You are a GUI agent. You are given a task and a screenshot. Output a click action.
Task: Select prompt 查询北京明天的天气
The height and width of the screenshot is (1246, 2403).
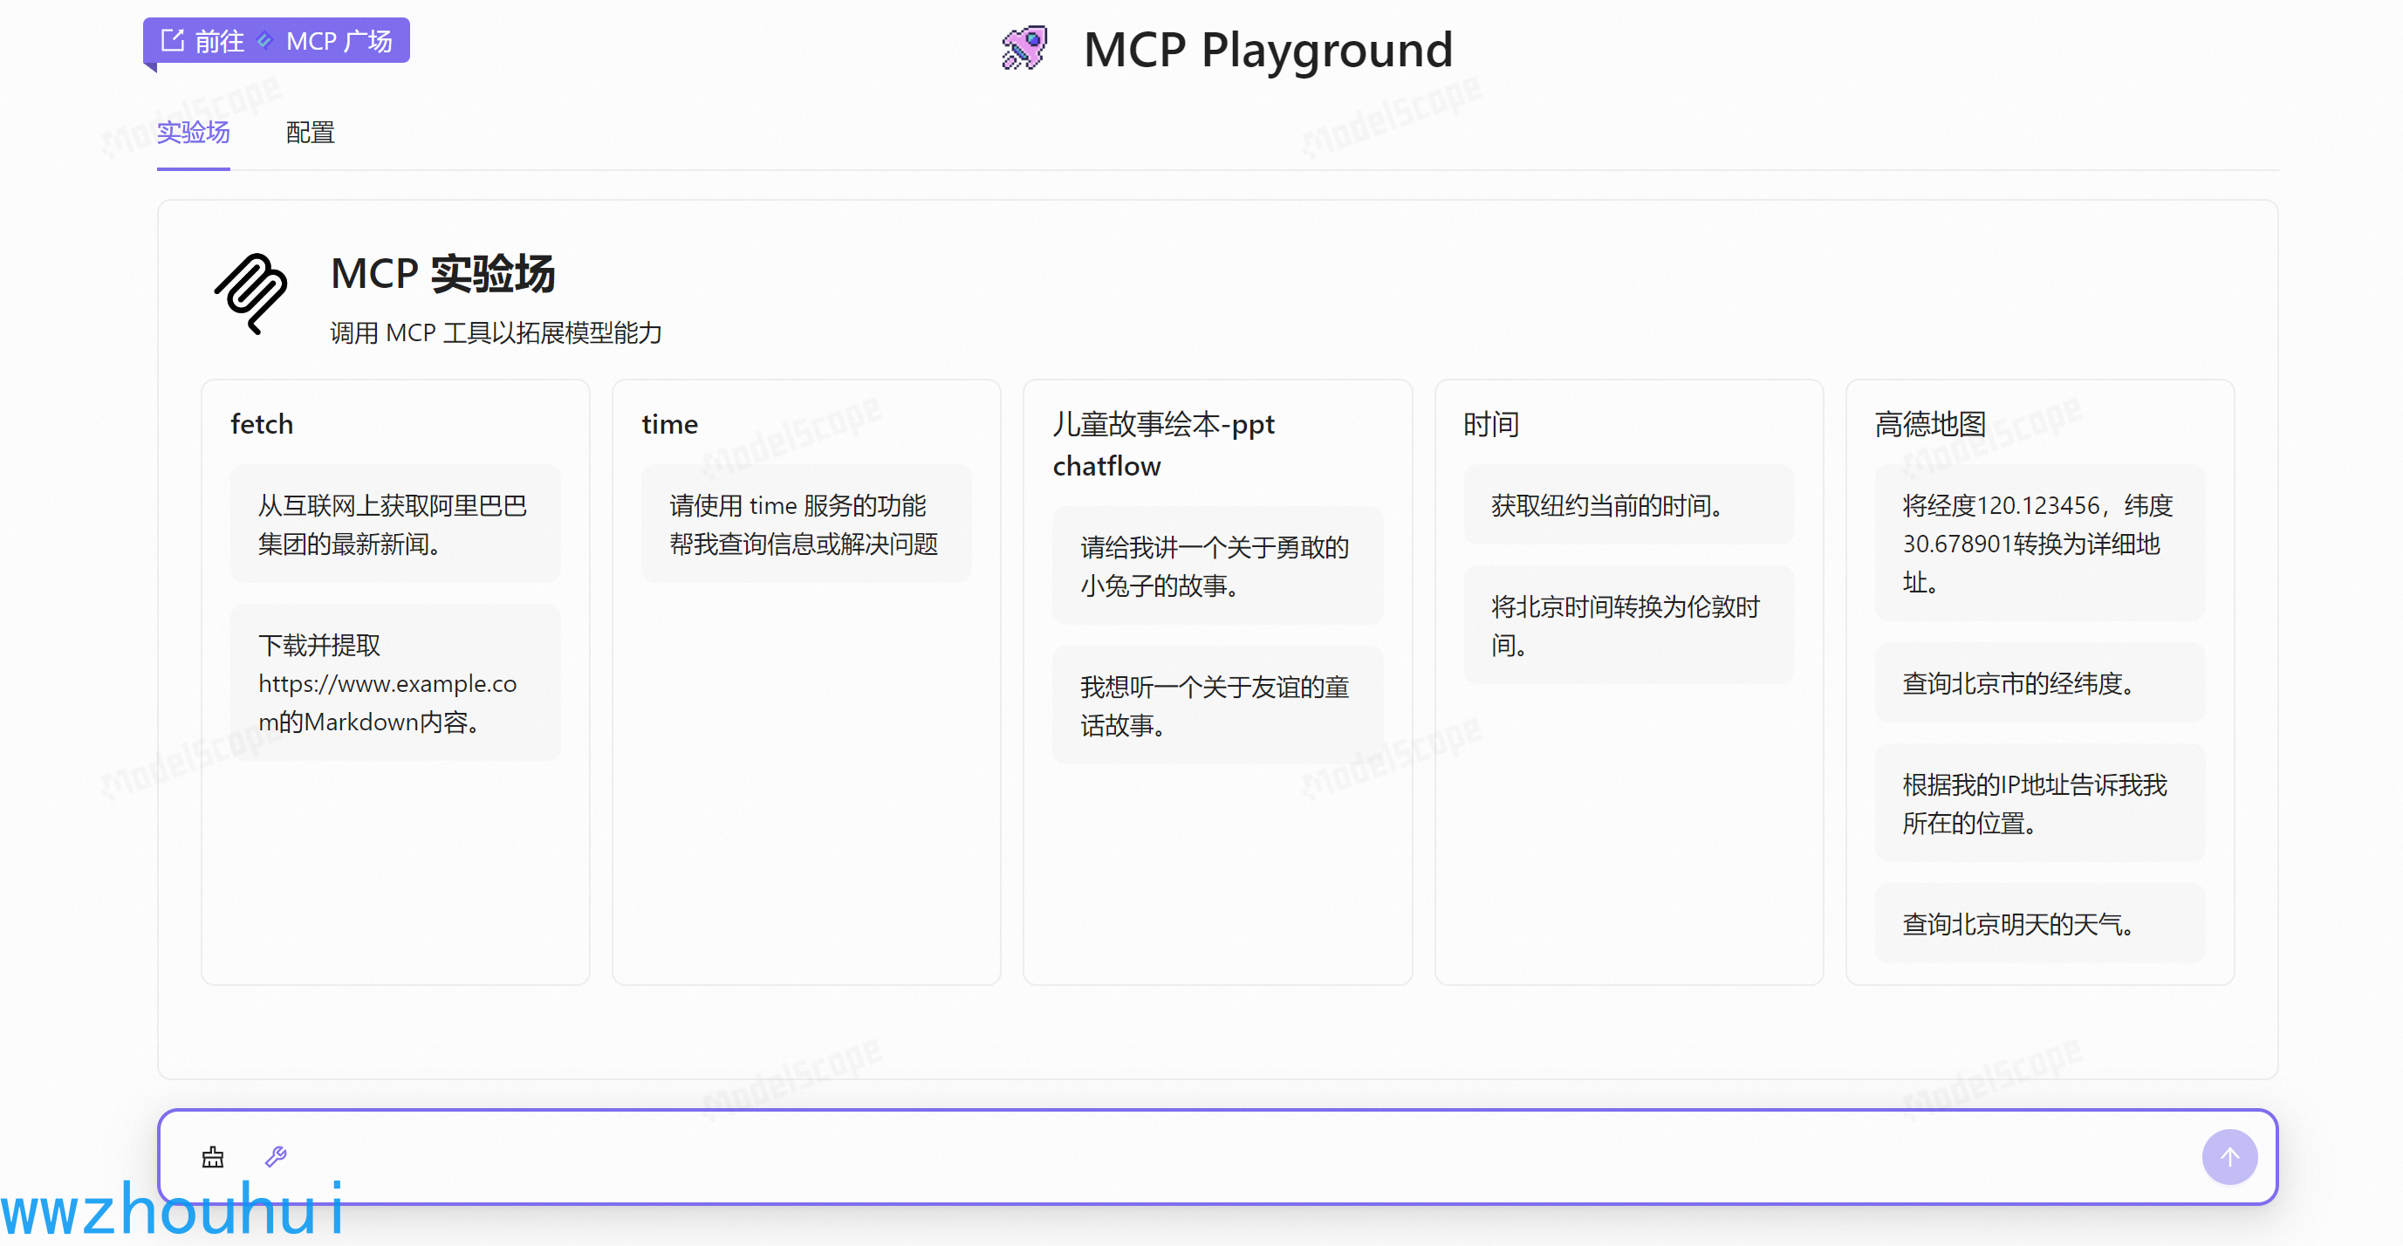pyautogui.click(x=2039, y=922)
